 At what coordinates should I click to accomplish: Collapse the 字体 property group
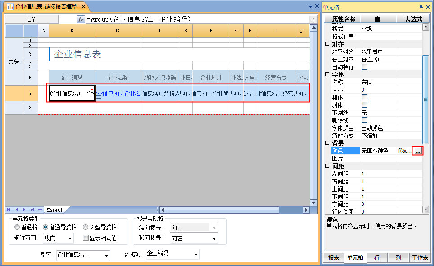[x=327, y=74]
